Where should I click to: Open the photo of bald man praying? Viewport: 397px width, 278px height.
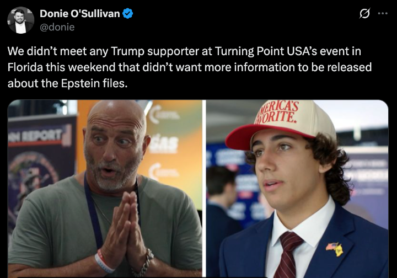click(x=105, y=189)
